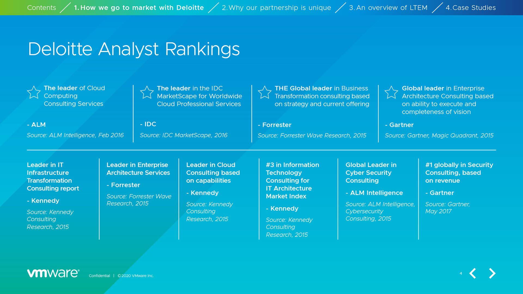Click 'Source: ALM Intelligence, Cybersecurity Consulting, 2015'

point(380,212)
